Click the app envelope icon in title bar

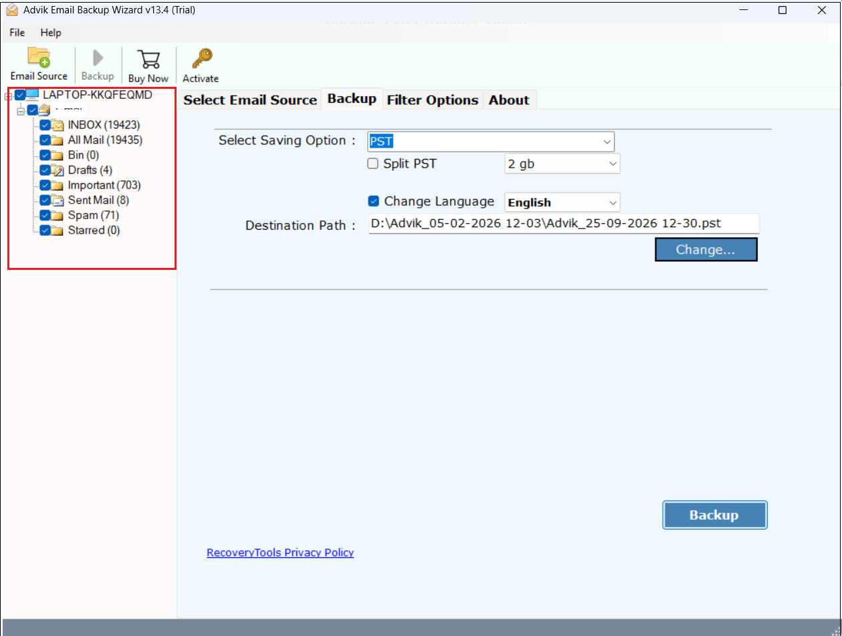[x=11, y=10]
